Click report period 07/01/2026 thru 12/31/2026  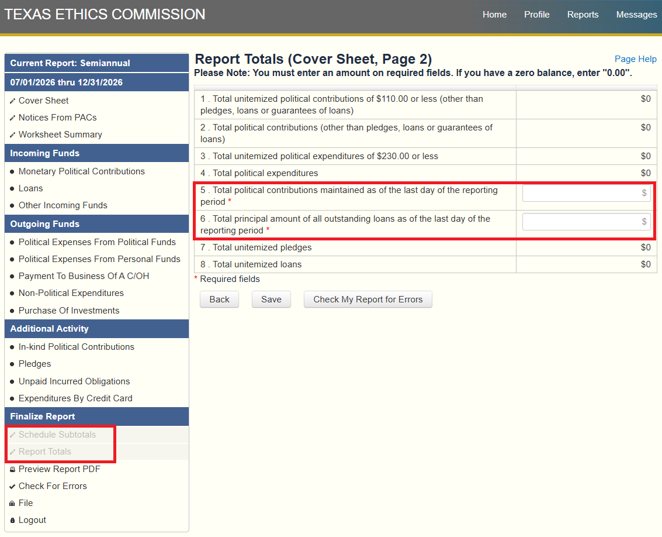coord(96,82)
